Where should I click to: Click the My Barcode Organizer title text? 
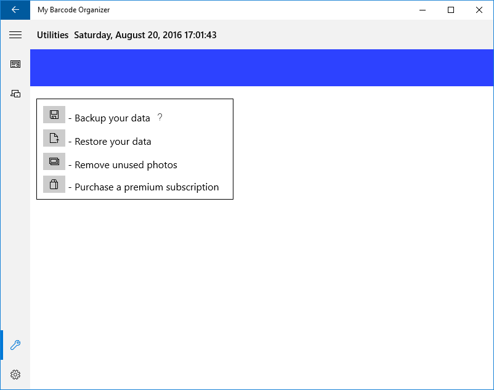74,10
